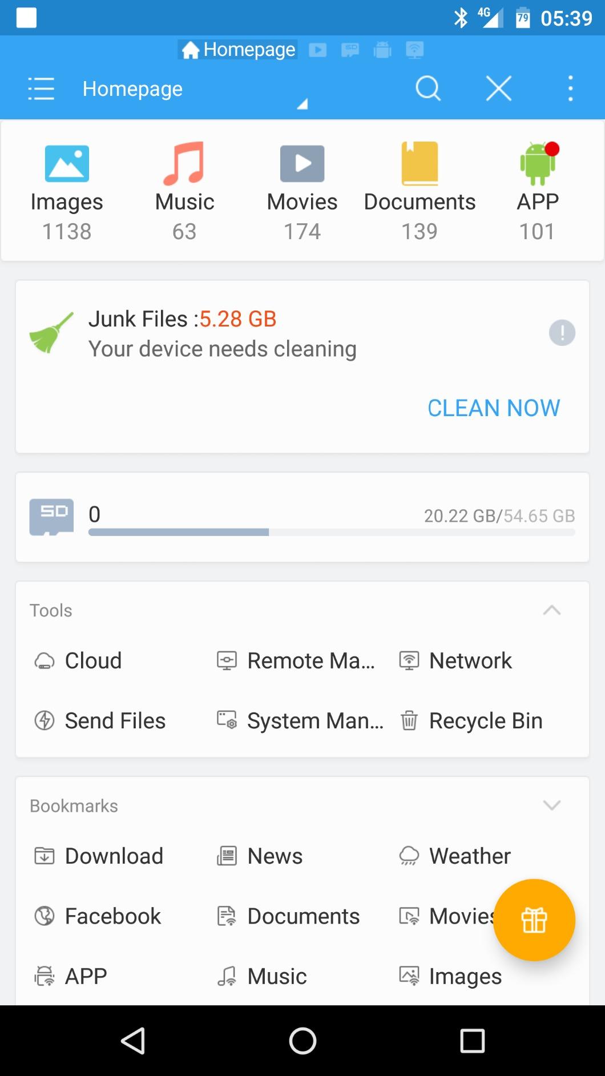This screenshot has width=605, height=1076.
Task: Open the Movies category icon
Action: click(302, 163)
